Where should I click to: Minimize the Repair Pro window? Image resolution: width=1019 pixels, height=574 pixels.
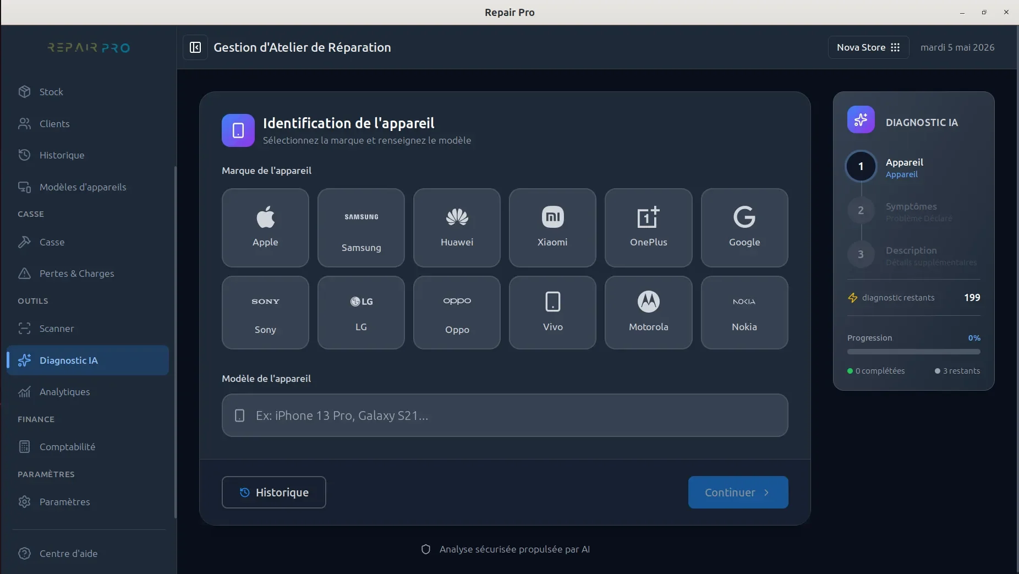click(x=962, y=12)
